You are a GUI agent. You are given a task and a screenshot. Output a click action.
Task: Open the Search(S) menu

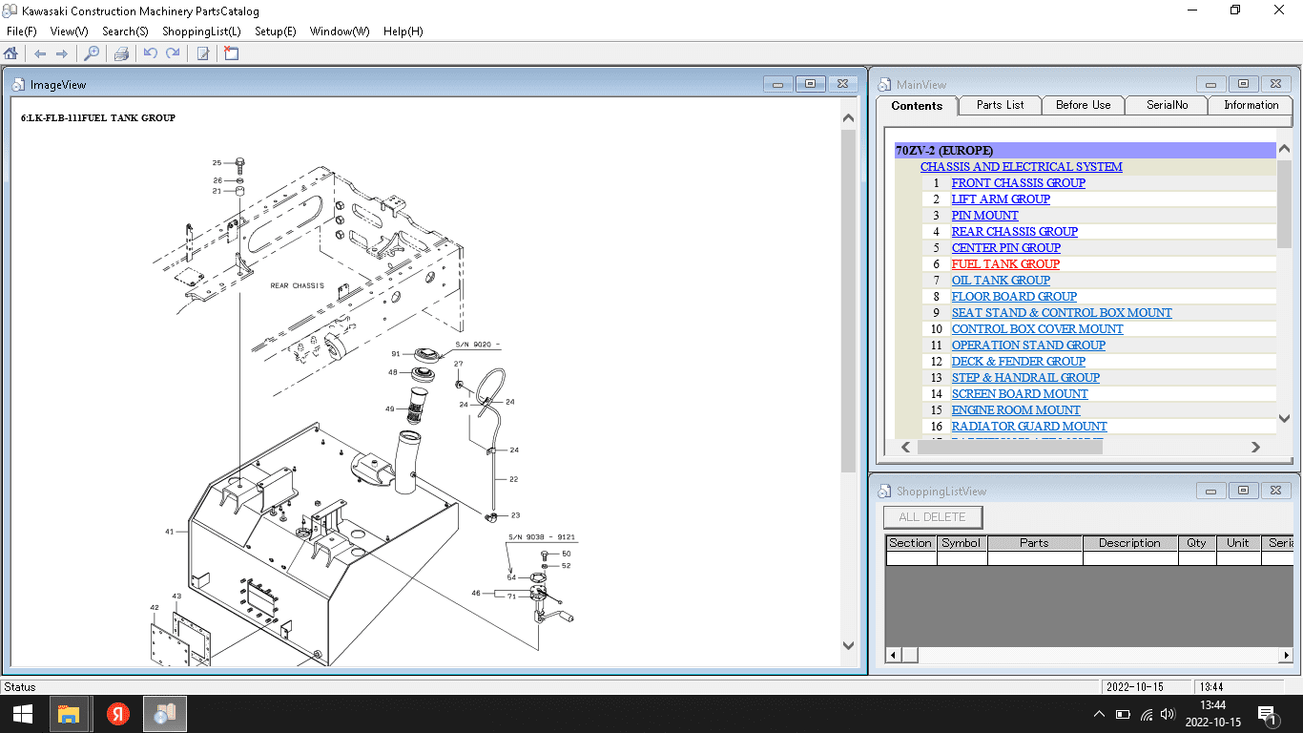tap(125, 31)
